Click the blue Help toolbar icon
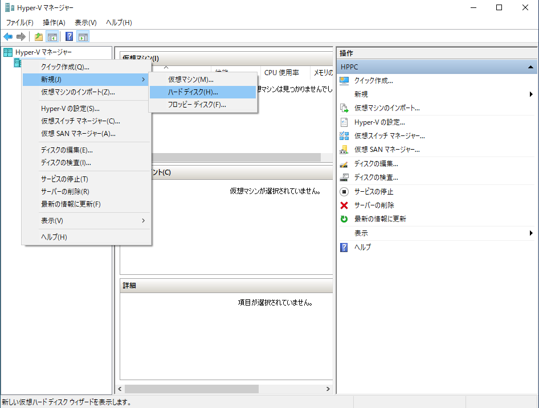The height and width of the screenshot is (408, 539). tap(69, 36)
